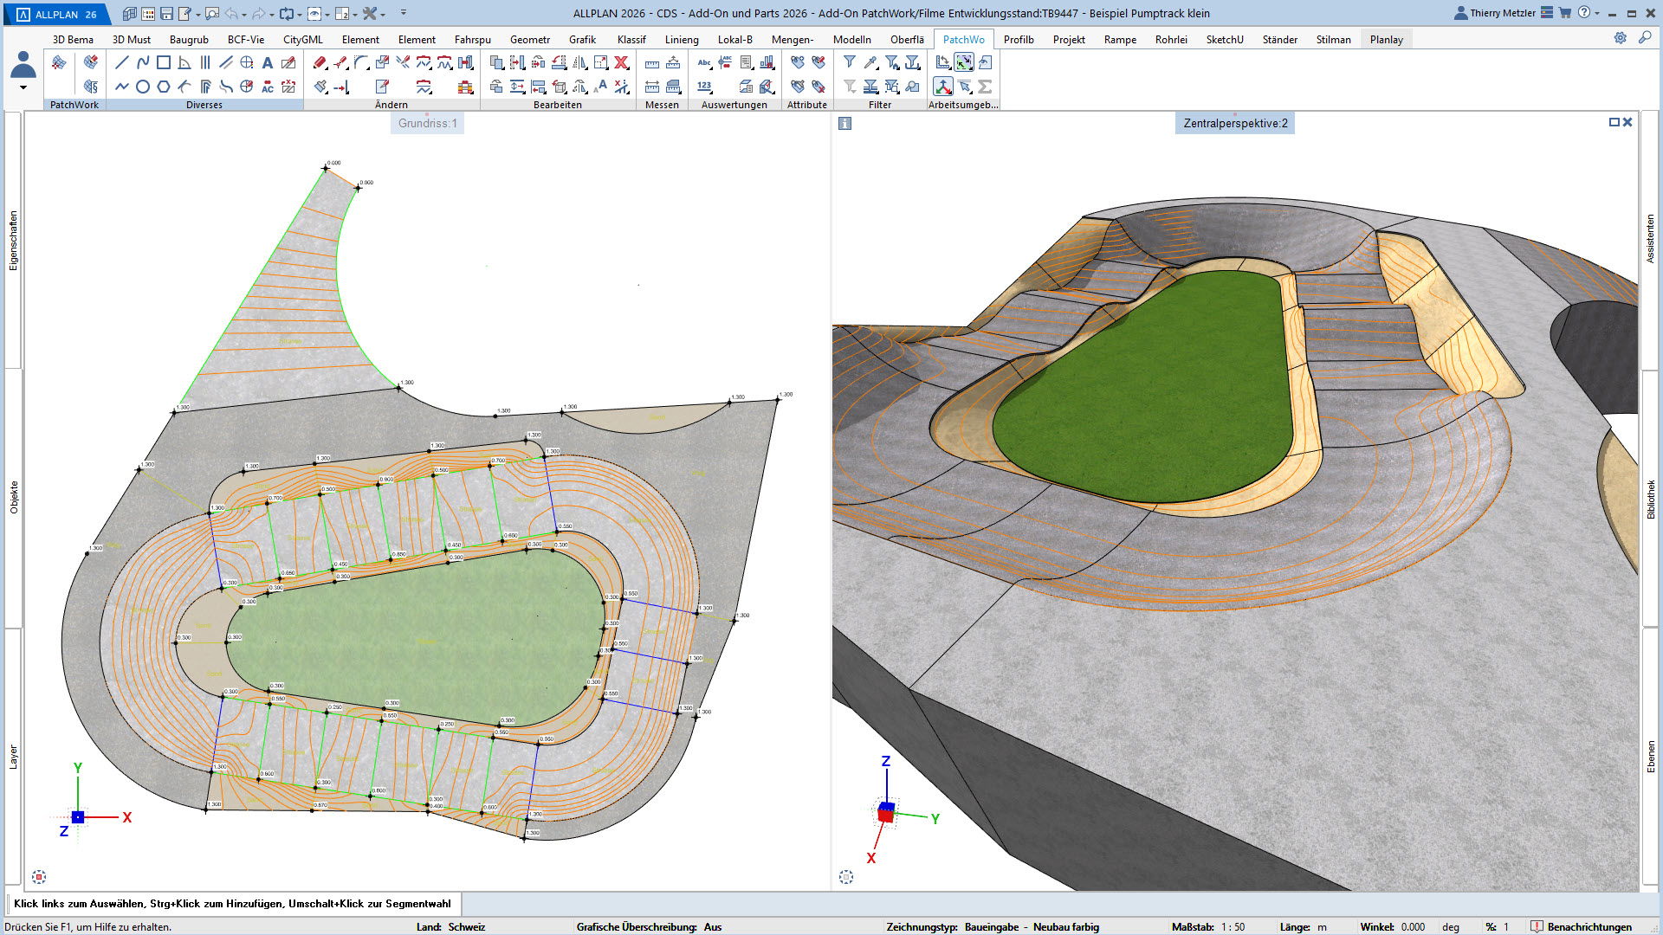Select the Rectangle tool in Diverses
Viewport: 1663px width, 935px height.
pyautogui.click(x=164, y=62)
